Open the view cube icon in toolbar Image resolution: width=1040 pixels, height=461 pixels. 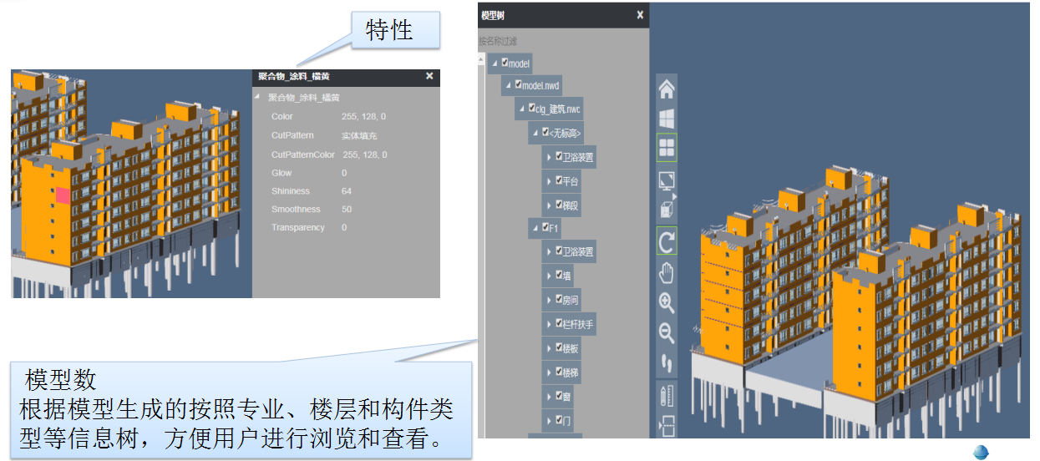click(667, 209)
